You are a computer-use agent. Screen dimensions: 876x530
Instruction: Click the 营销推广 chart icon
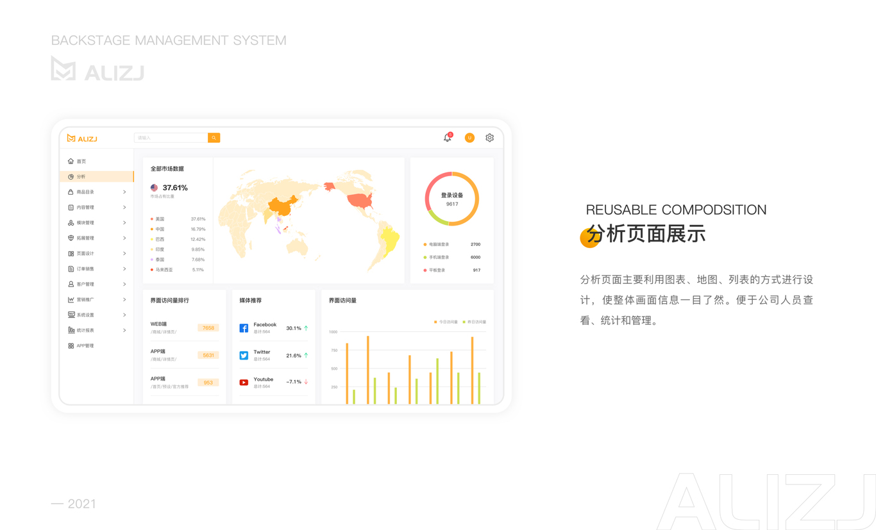[x=71, y=299]
